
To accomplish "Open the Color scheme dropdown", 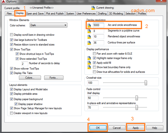I will pyautogui.click(x=48, y=25).
